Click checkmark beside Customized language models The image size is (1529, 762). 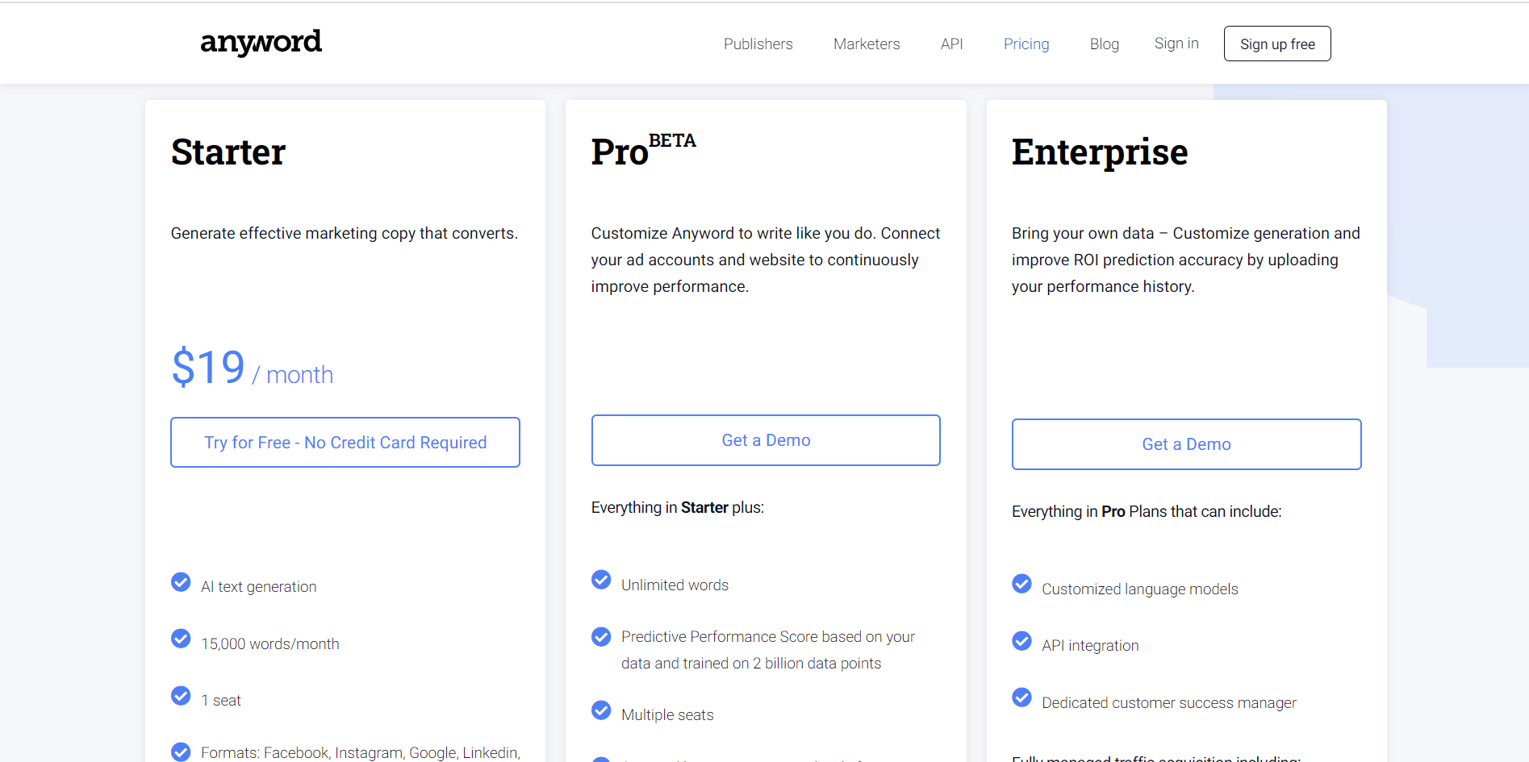tap(1021, 584)
